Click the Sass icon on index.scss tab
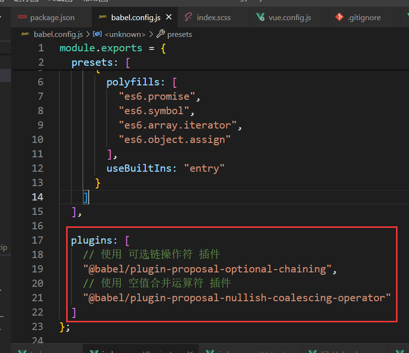This screenshot has width=409, height=353. pyautogui.click(x=188, y=17)
